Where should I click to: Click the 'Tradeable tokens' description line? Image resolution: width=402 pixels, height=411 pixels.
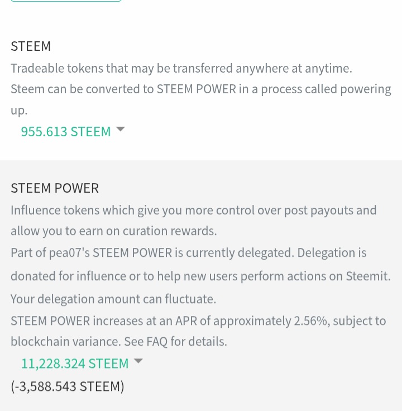pos(181,68)
